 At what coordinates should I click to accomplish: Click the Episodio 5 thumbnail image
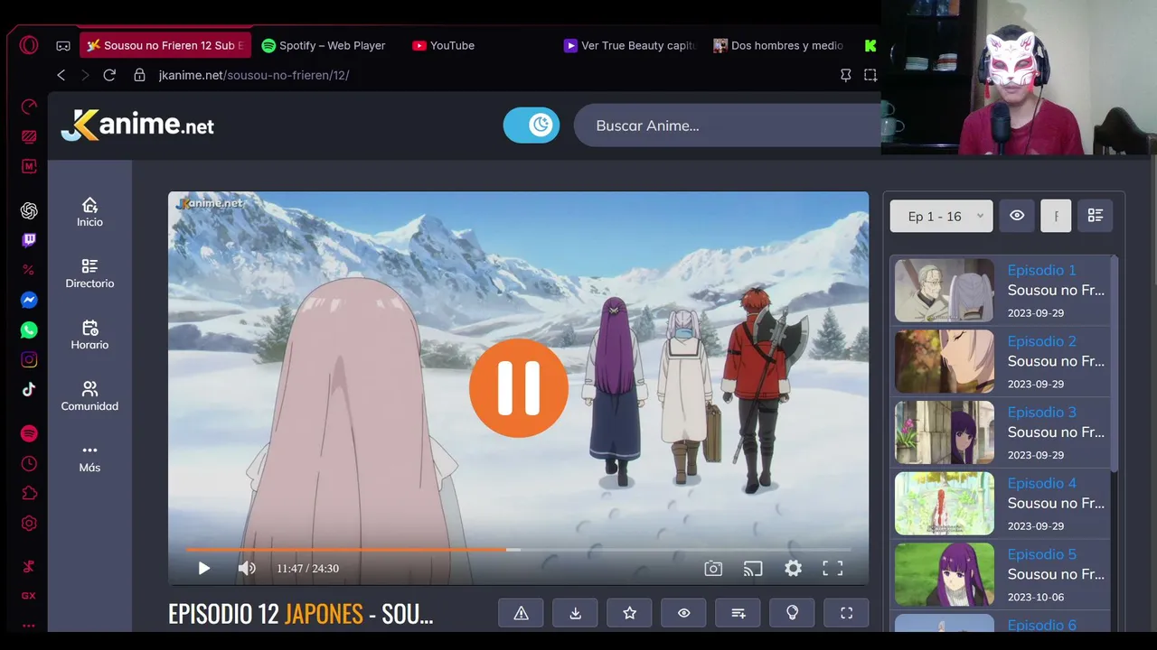(944, 574)
